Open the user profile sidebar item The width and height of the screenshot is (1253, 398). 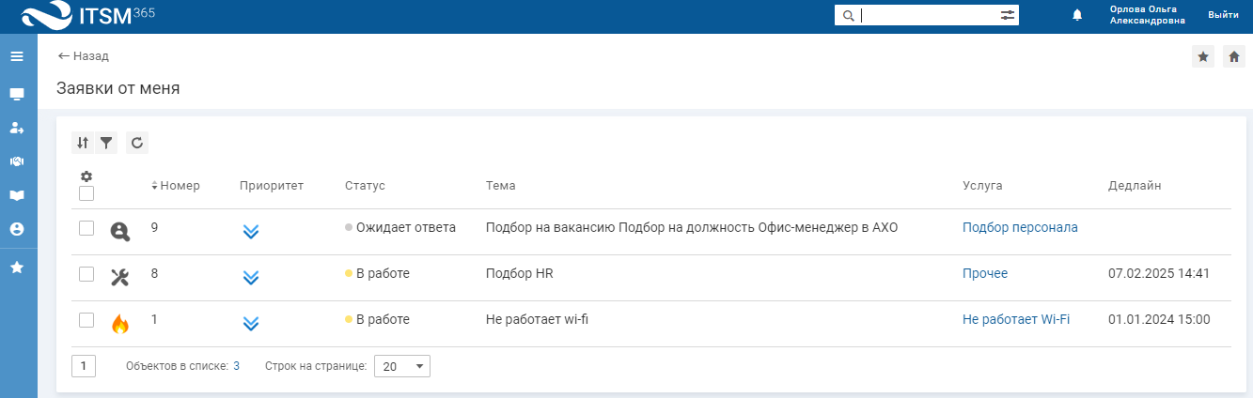(17, 229)
